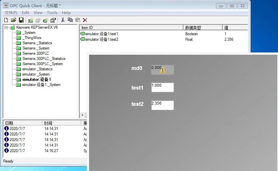Open the View menu

tap(38, 13)
